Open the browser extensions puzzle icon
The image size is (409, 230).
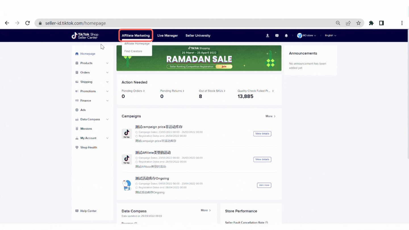pyautogui.click(x=371, y=23)
